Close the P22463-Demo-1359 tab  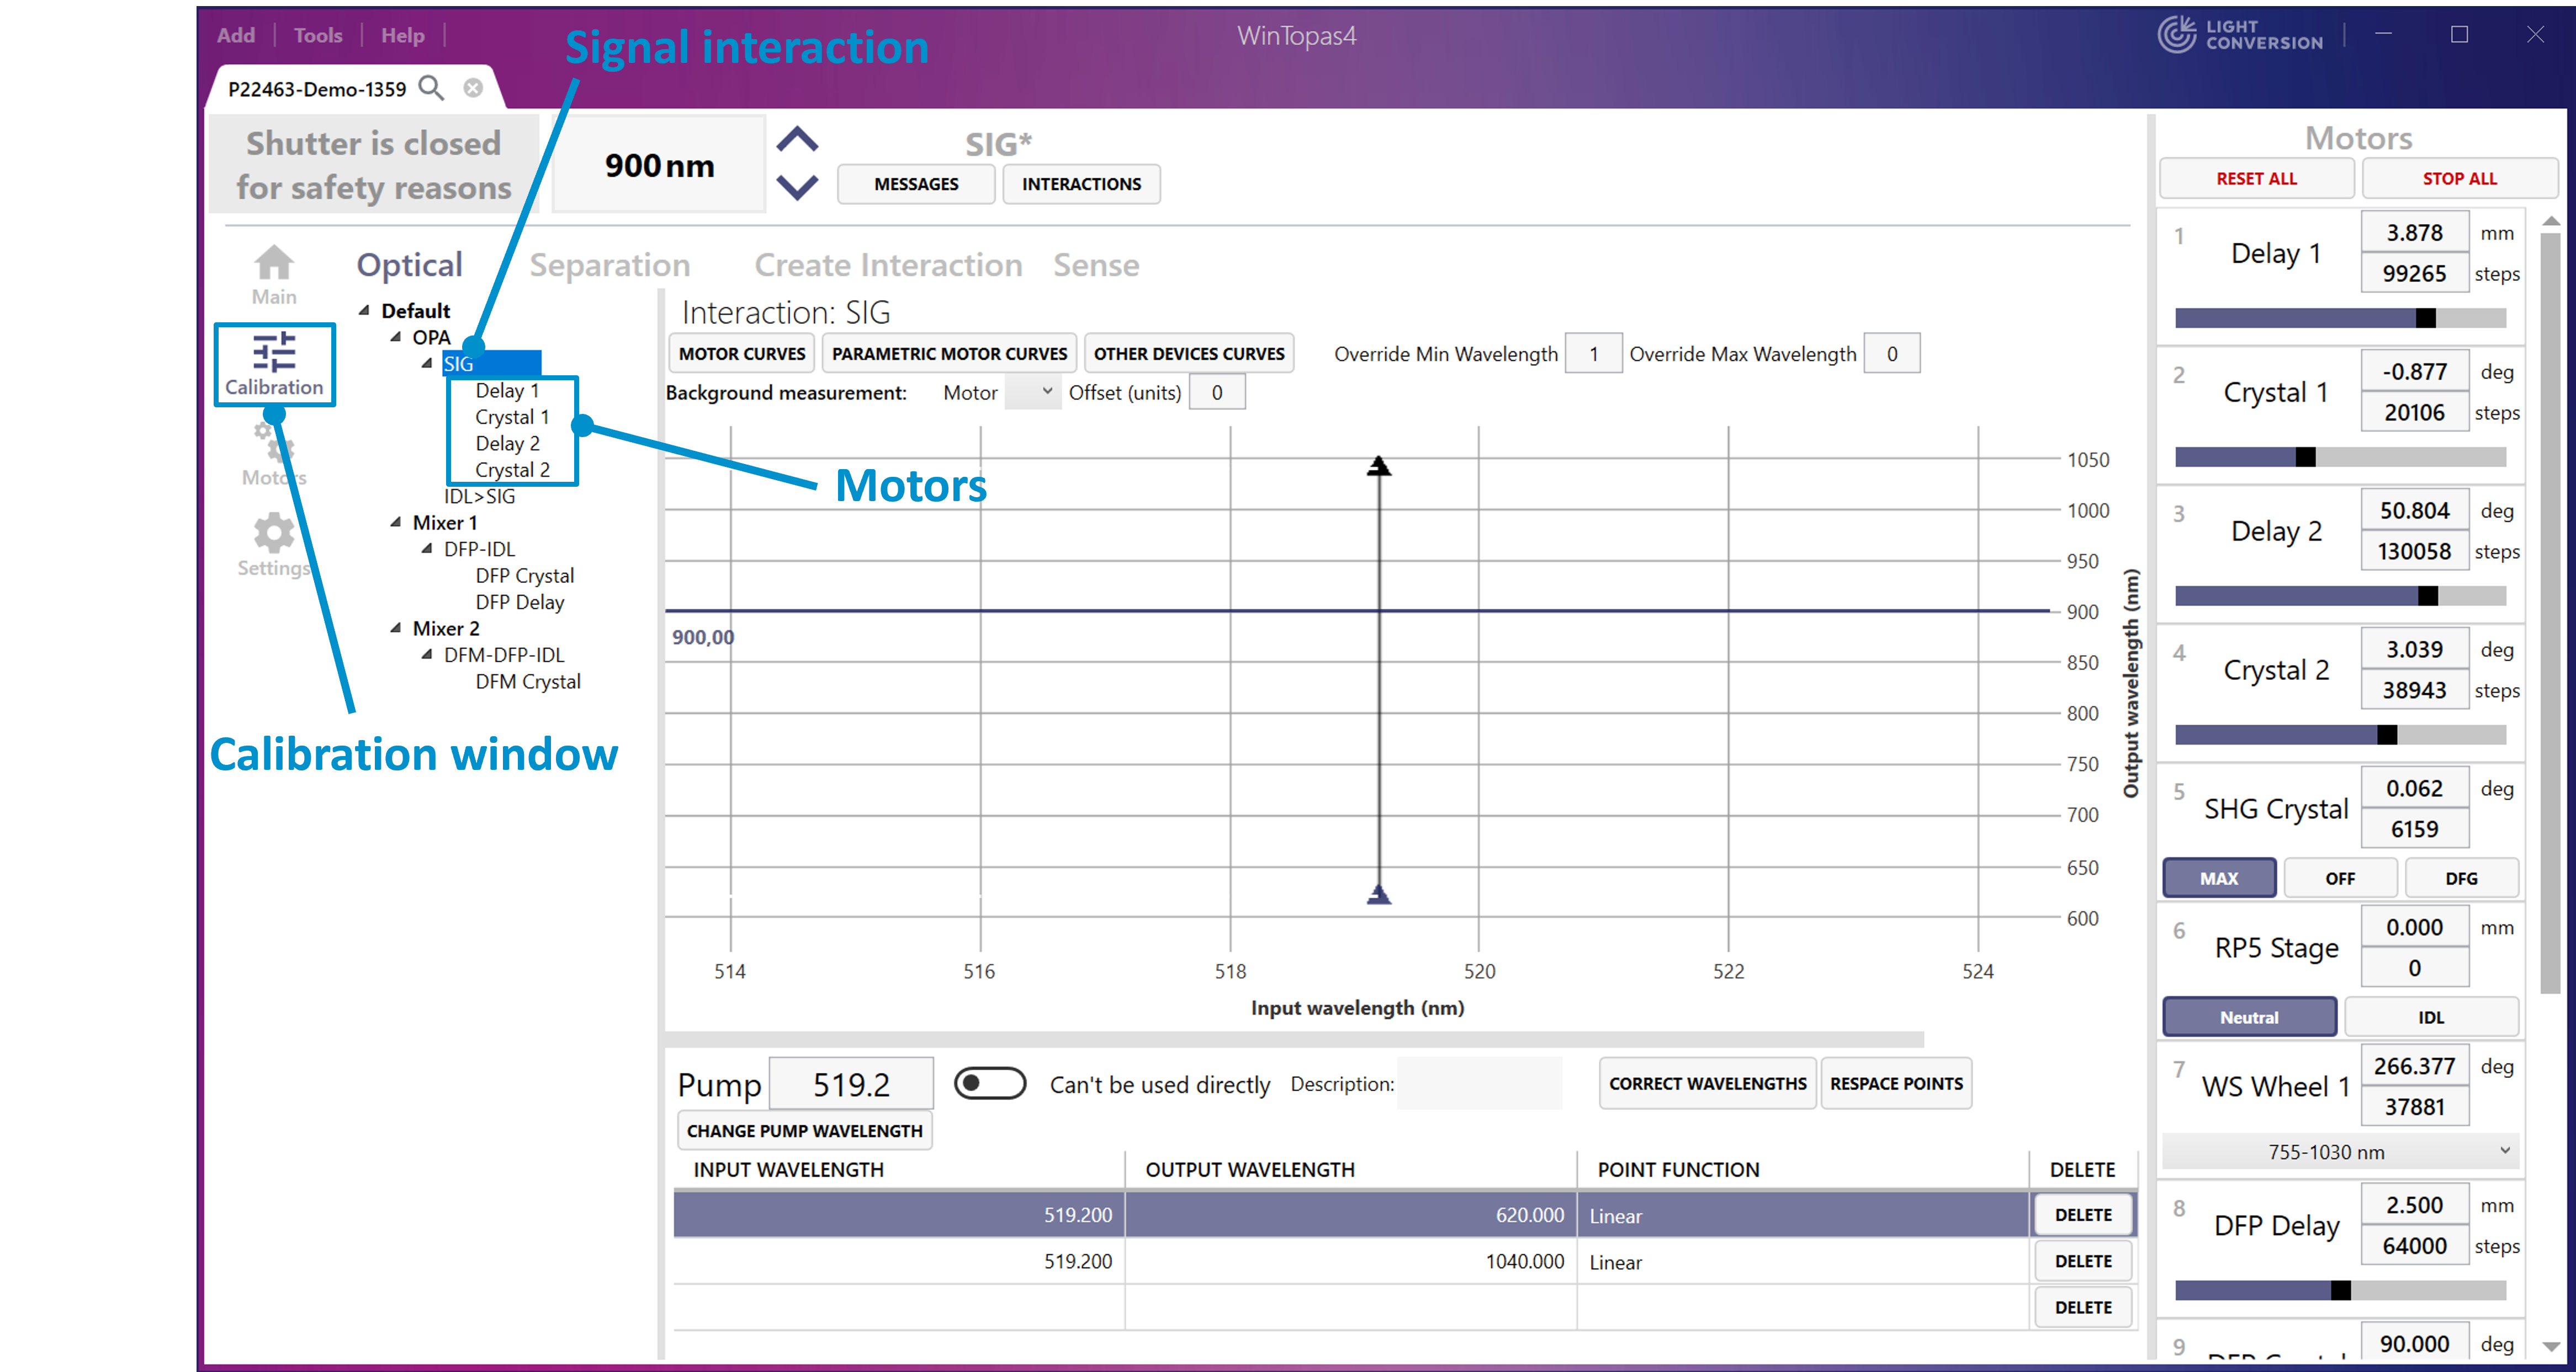click(x=473, y=88)
